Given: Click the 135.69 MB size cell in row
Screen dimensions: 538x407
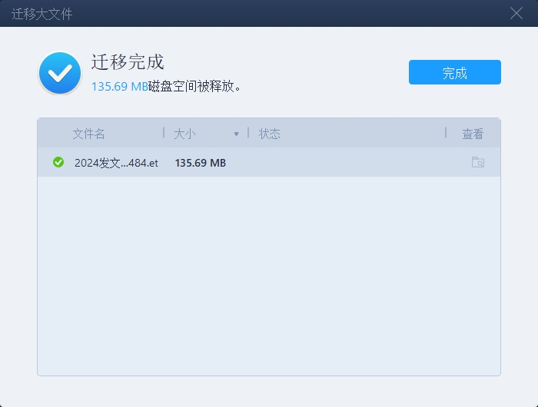Looking at the screenshot, I should coord(201,163).
